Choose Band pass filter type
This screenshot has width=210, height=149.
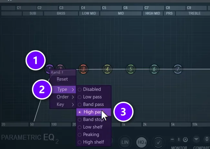click(x=94, y=104)
